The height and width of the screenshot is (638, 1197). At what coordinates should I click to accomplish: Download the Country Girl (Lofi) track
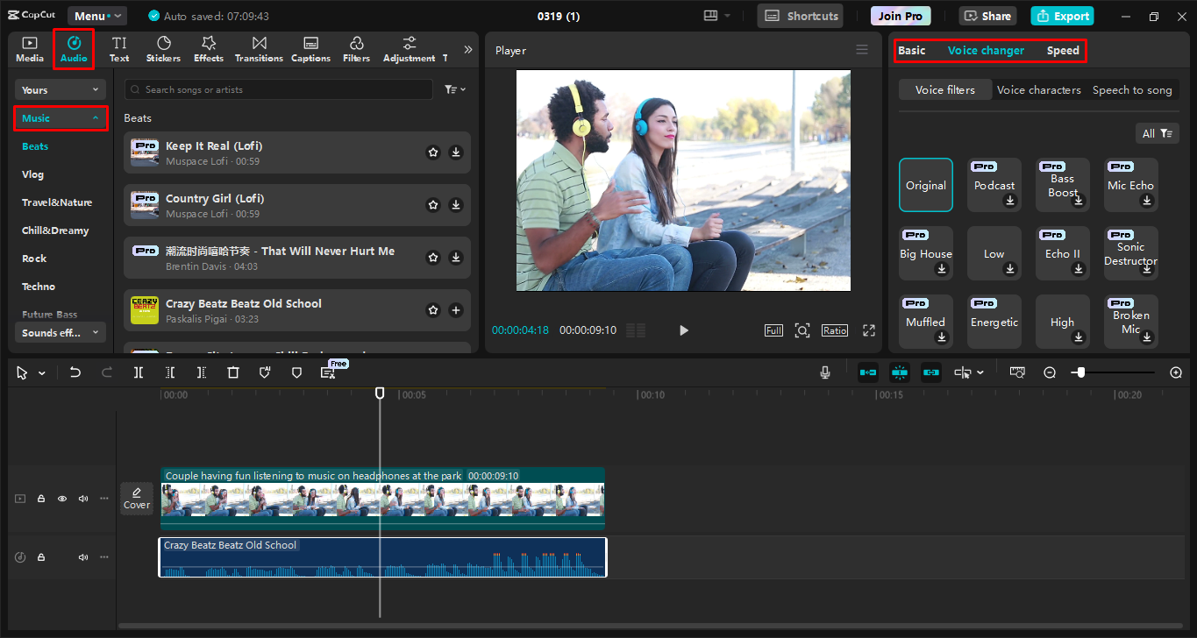(x=455, y=204)
